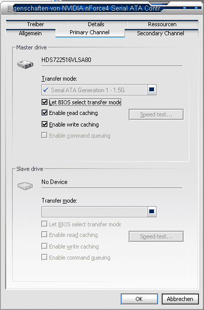Click Serial ATA Generation 1 combo box
Screen dimensions: 204x310
[x=99, y=90]
